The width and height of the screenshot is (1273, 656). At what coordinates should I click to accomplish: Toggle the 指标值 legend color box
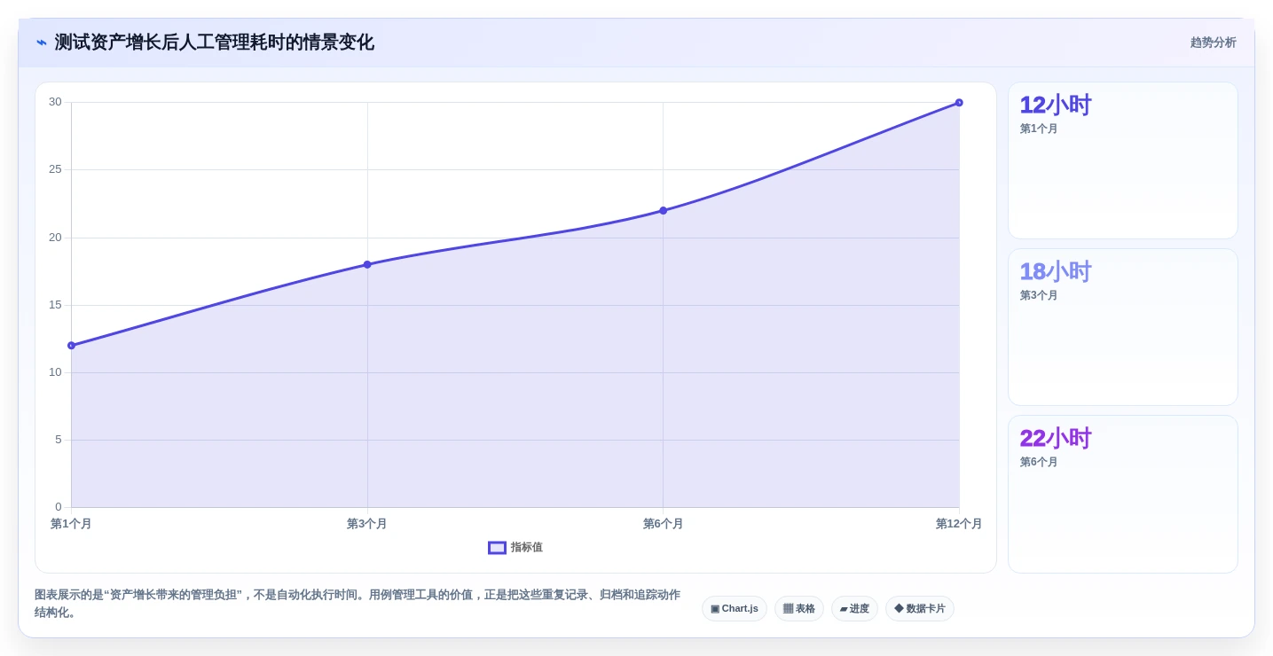click(497, 548)
